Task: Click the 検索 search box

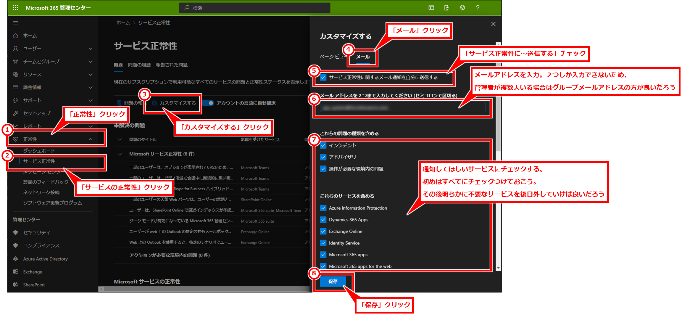Action: pos(254,8)
